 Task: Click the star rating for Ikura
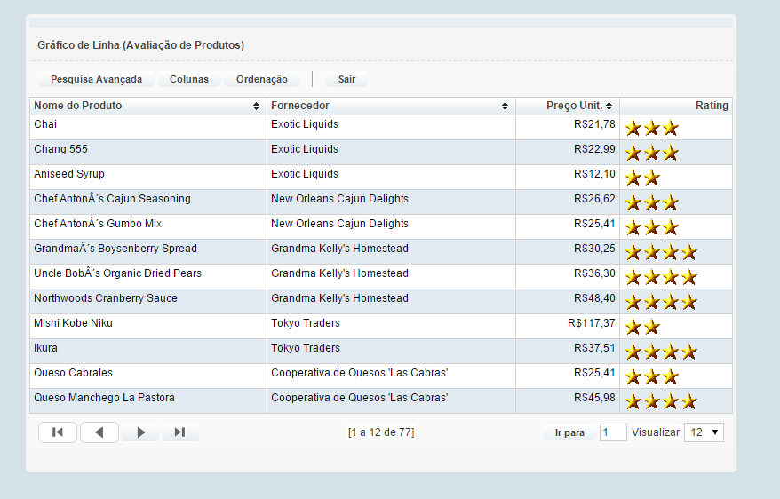(x=660, y=352)
